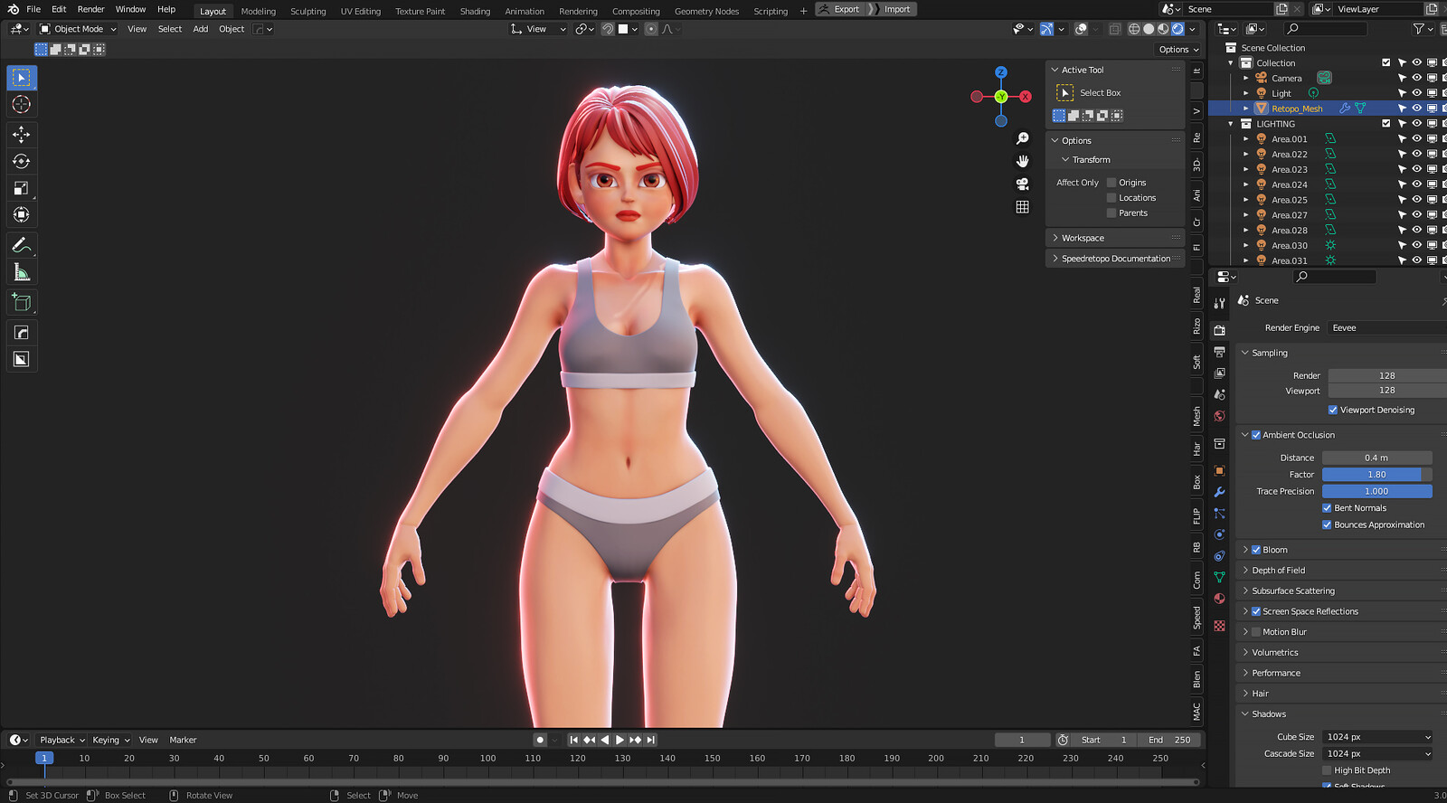Open the Modifiers wrench properties tab
This screenshot has width=1447, height=803.
[1220, 492]
